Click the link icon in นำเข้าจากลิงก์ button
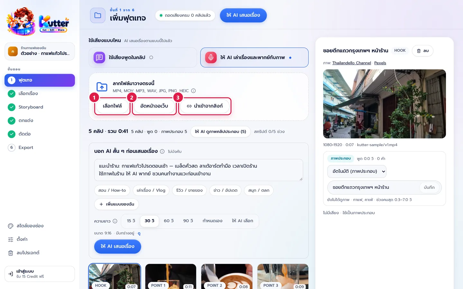 coord(189,106)
